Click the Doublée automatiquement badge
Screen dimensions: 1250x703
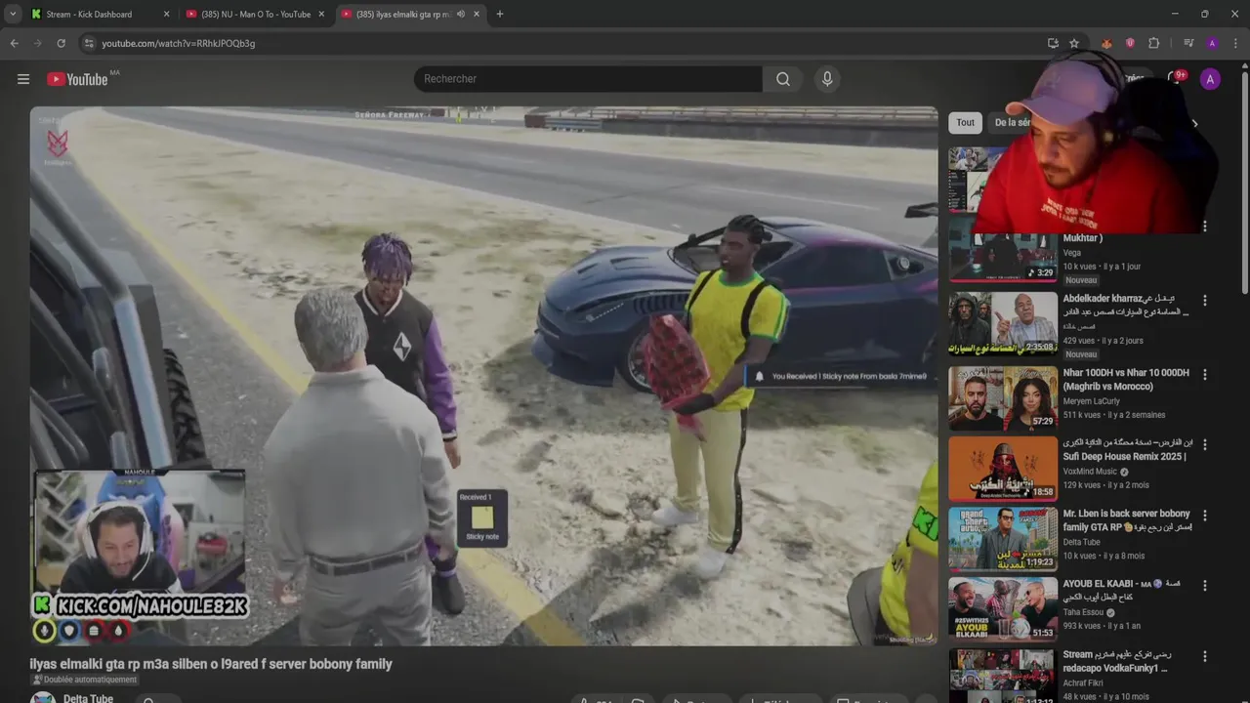[x=85, y=680]
